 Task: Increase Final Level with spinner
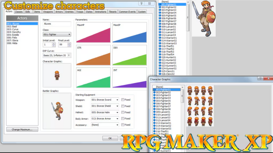point(69,44)
